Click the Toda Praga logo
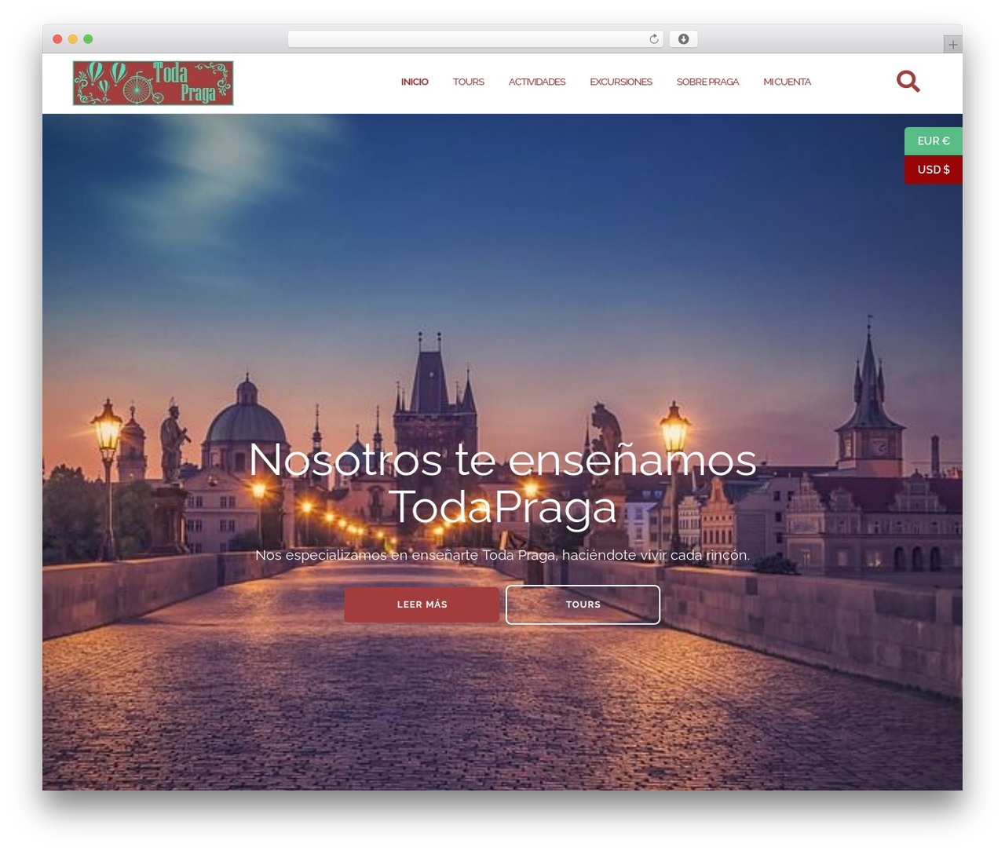Viewport: 1005px width, 851px height. [x=153, y=83]
